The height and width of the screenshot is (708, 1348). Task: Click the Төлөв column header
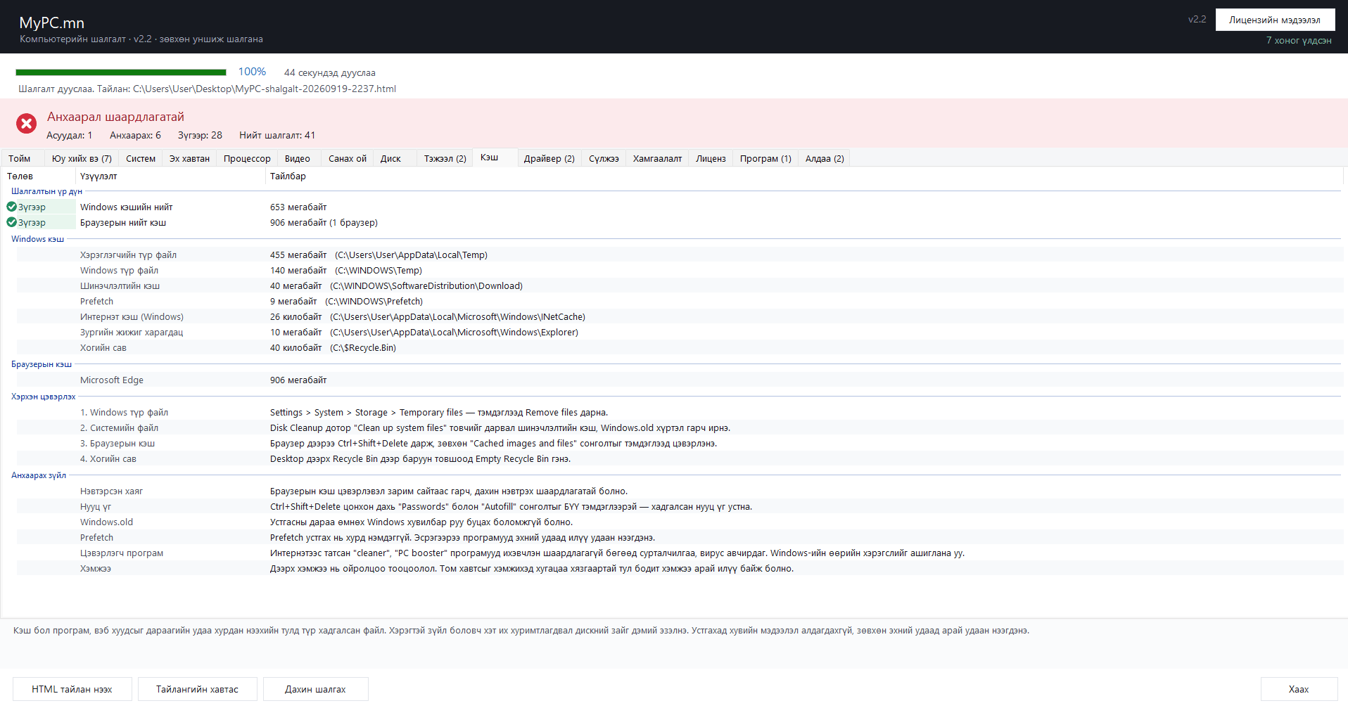tap(39, 176)
